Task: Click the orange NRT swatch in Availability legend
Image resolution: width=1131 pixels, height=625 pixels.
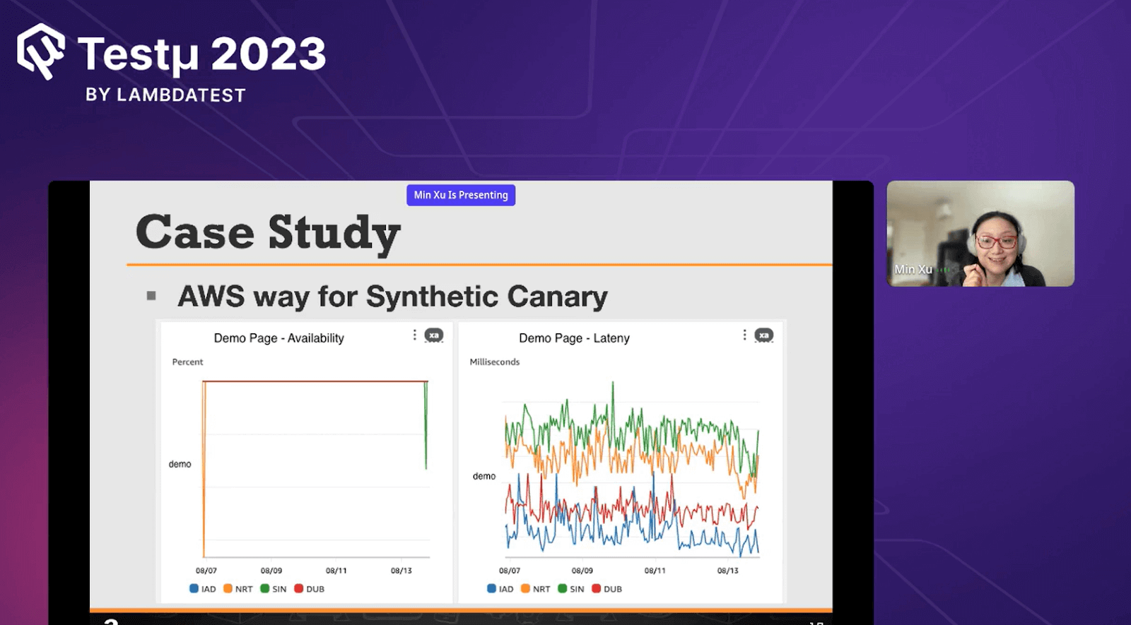Action: click(x=228, y=588)
